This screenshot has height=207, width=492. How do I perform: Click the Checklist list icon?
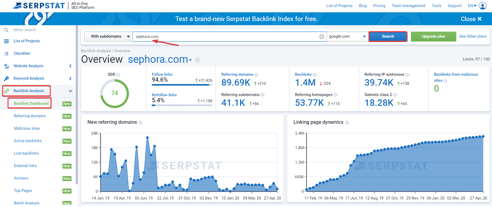[6, 54]
